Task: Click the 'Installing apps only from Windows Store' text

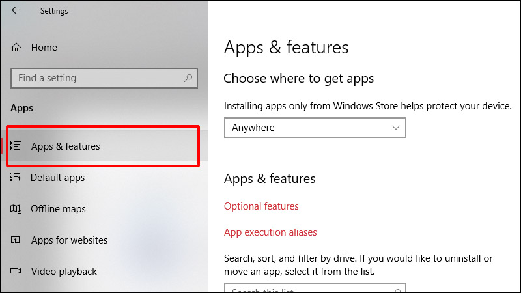Action: (x=367, y=106)
